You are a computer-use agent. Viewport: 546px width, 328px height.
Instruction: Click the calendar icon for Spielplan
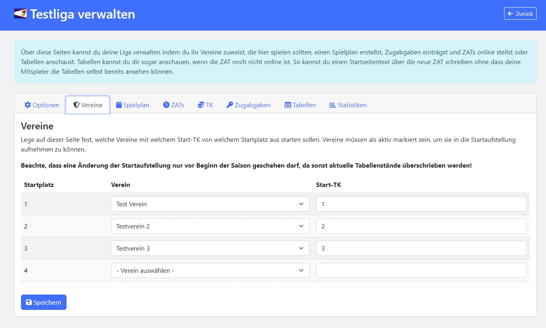pos(119,105)
